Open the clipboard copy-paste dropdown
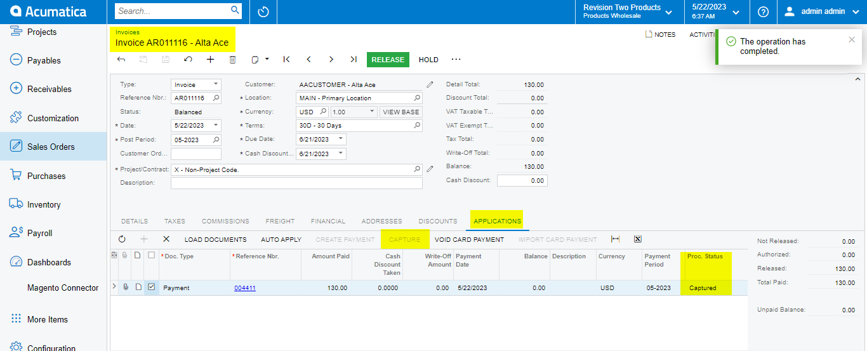The height and width of the screenshot is (351, 867). [x=260, y=60]
